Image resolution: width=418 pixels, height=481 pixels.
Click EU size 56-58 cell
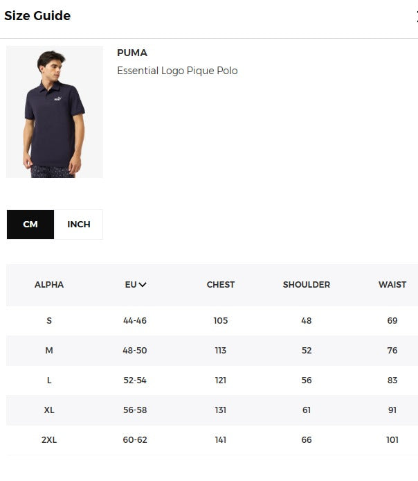click(x=135, y=410)
